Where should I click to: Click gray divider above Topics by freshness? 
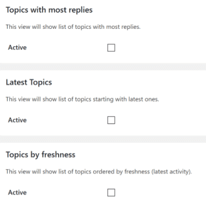pyautogui.click(x=103, y=139)
